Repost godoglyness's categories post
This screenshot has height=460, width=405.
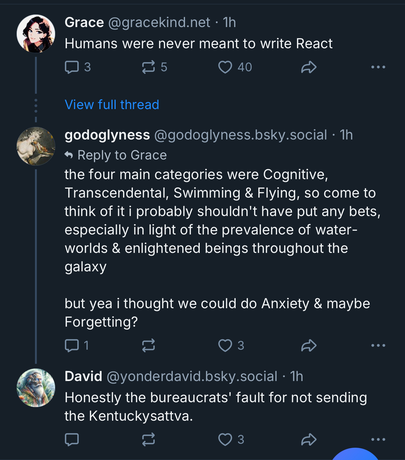tap(148, 345)
